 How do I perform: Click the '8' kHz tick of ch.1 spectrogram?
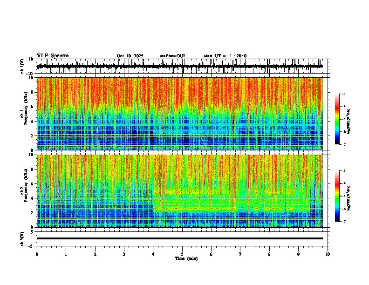pyautogui.click(x=32, y=92)
